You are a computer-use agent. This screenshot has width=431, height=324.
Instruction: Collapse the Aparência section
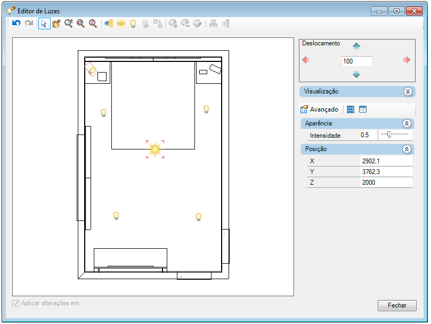407,123
